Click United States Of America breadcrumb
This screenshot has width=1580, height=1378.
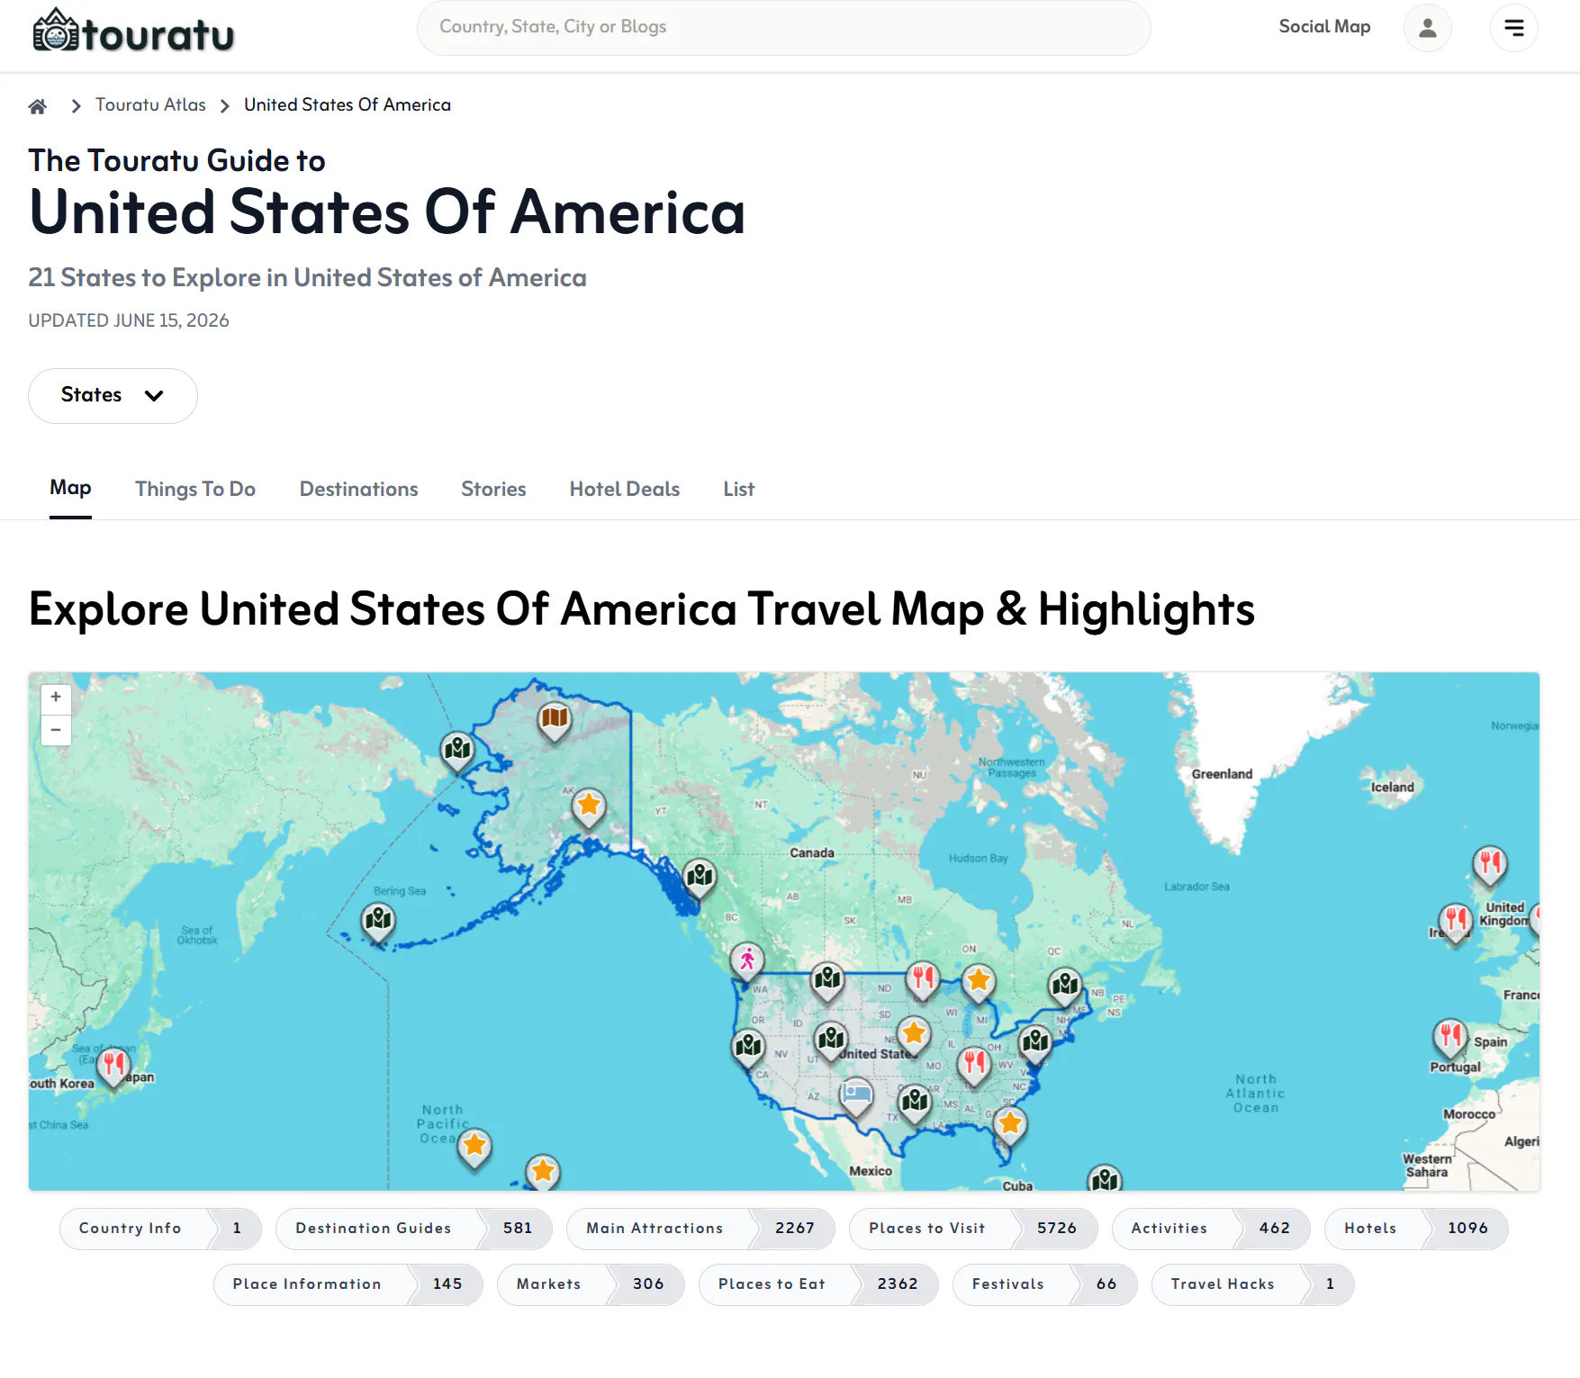(348, 105)
